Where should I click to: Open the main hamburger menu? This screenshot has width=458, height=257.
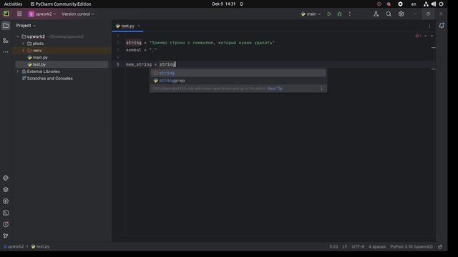tap(19, 14)
